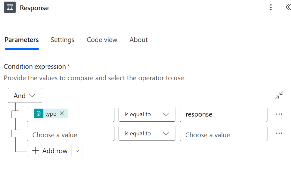The height and width of the screenshot is (179, 291).
Task: Open the vertical three-dot more options menu
Action: 271,8
